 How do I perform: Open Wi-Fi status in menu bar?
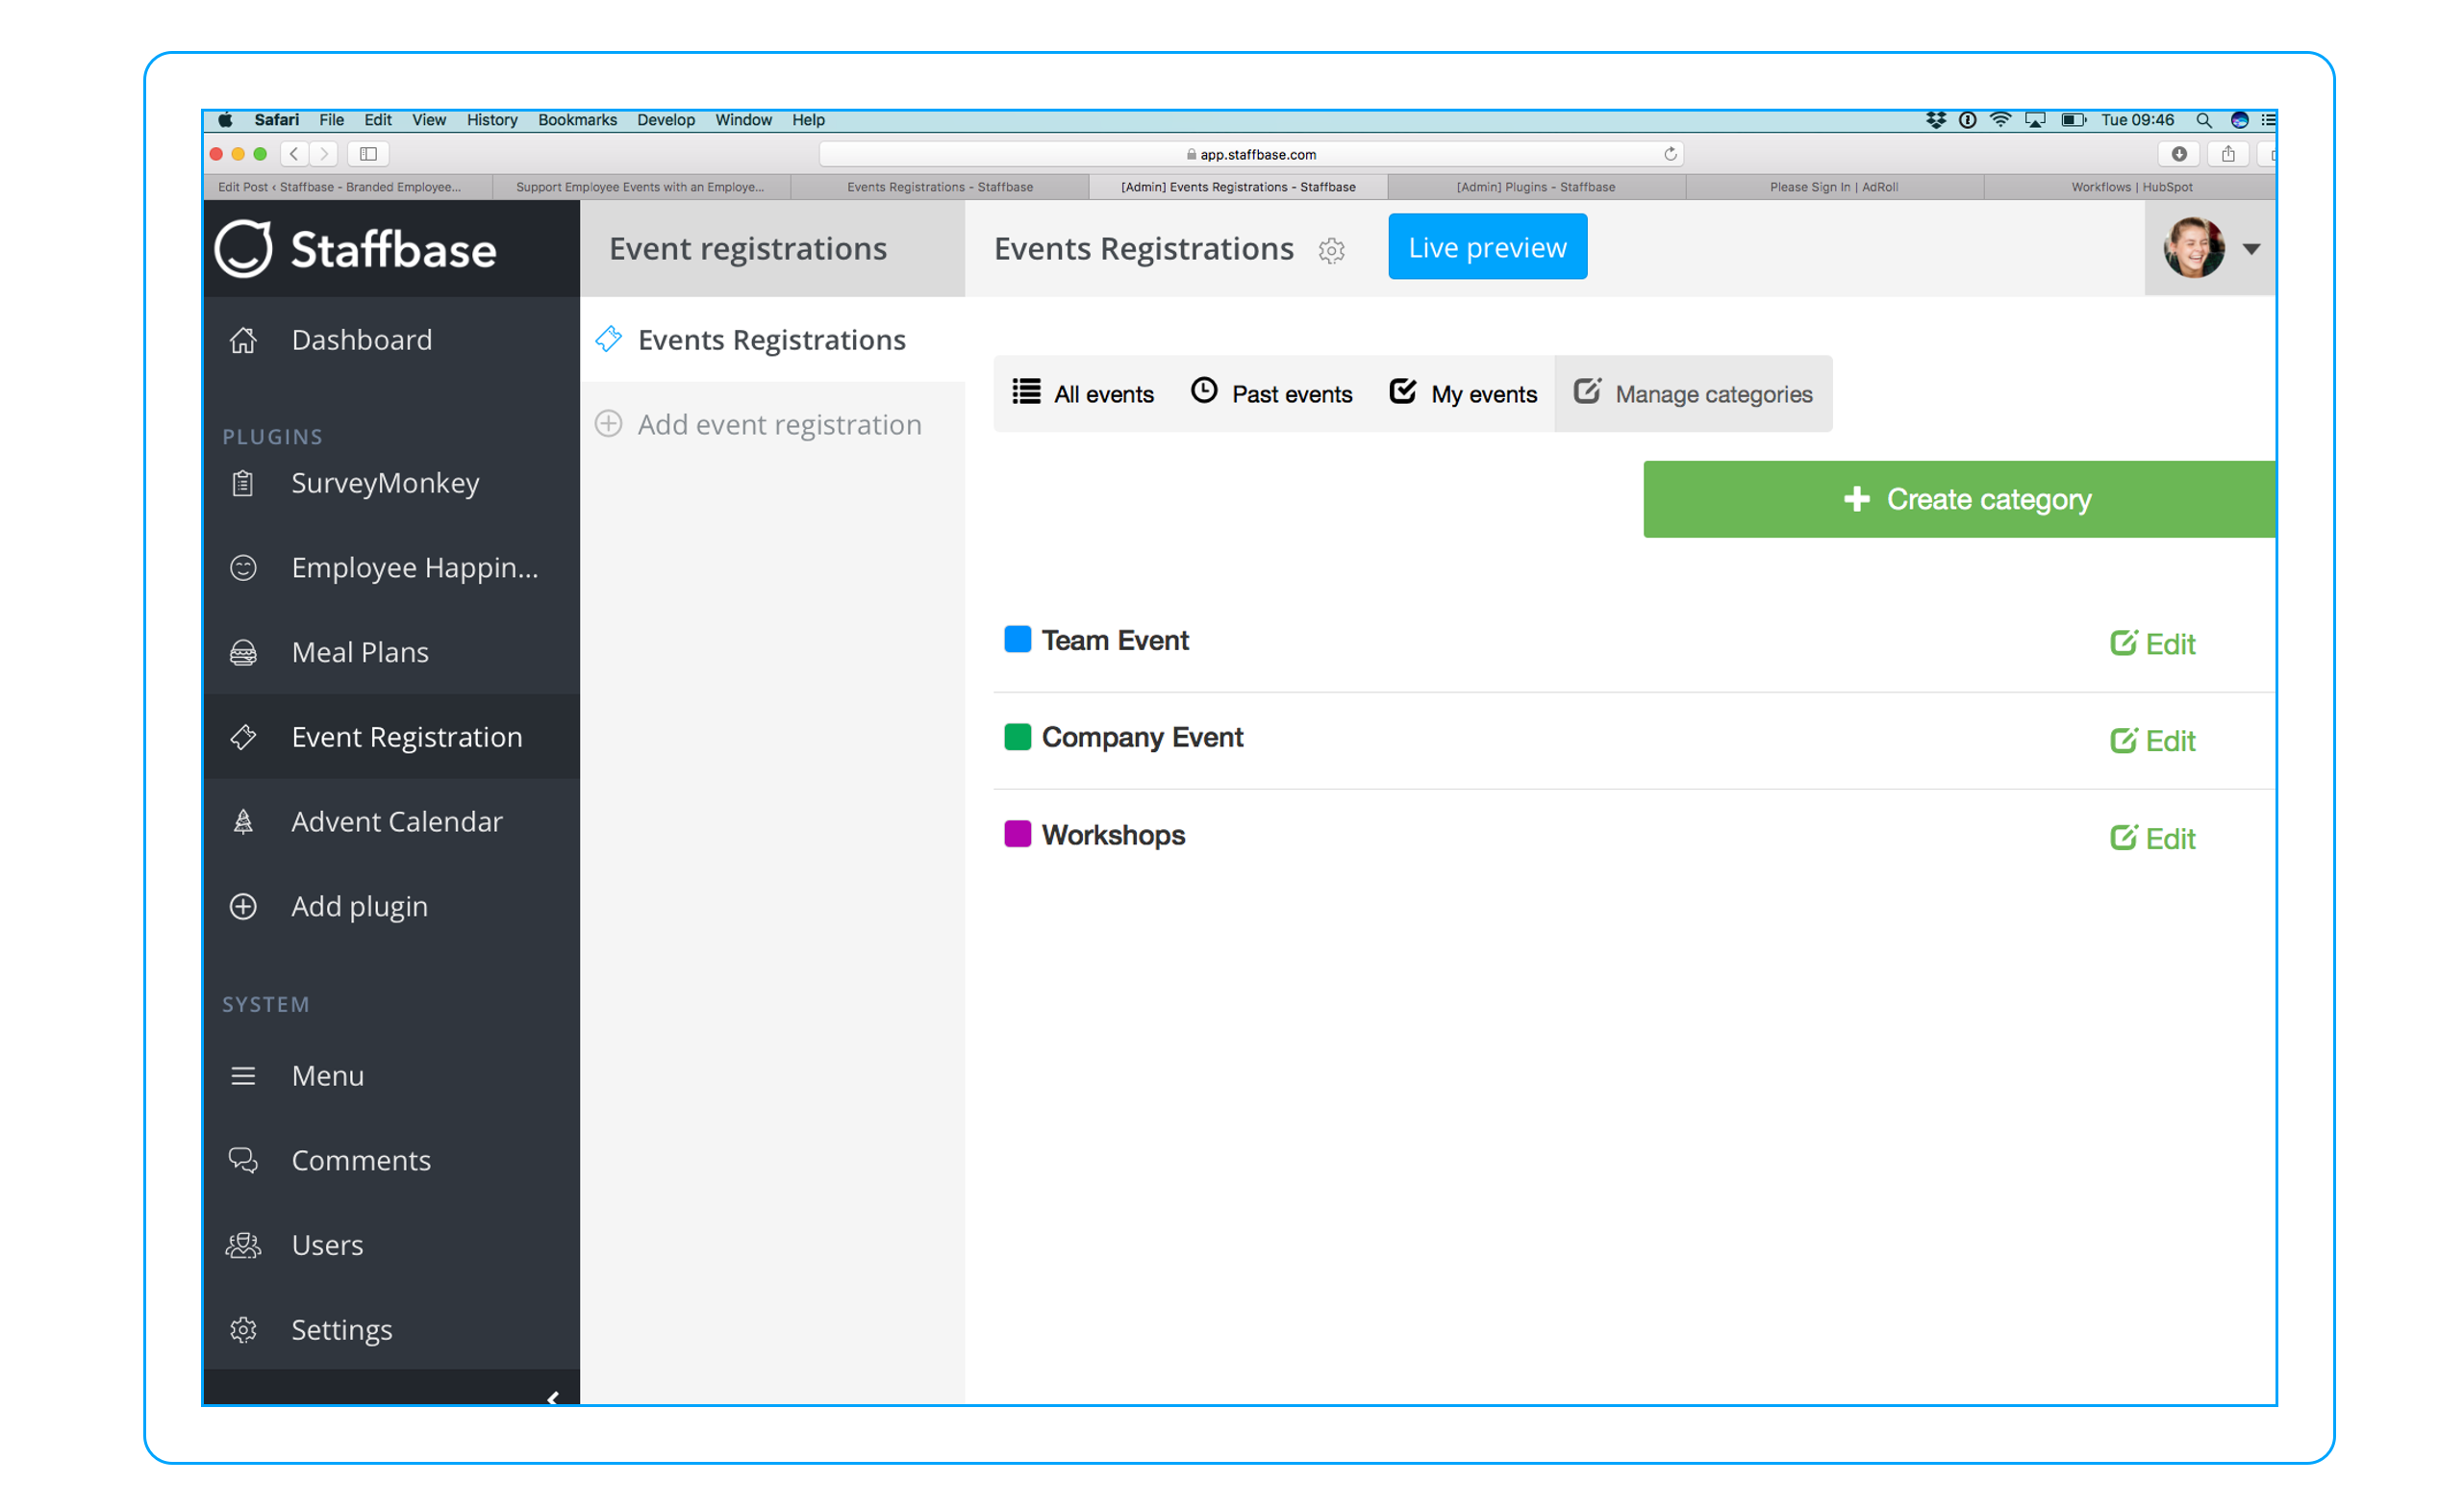tap(2000, 120)
